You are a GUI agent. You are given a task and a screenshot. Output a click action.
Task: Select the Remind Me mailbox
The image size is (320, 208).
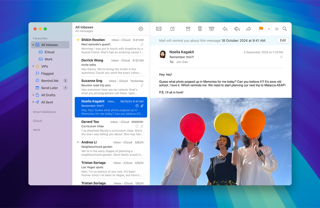49,81
